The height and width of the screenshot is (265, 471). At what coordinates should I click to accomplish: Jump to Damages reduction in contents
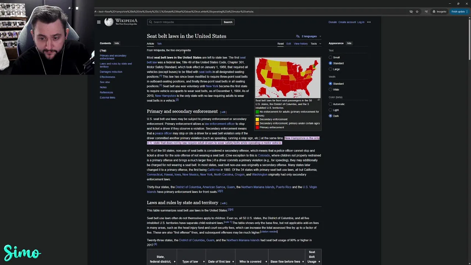pyautogui.click(x=111, y=72)
